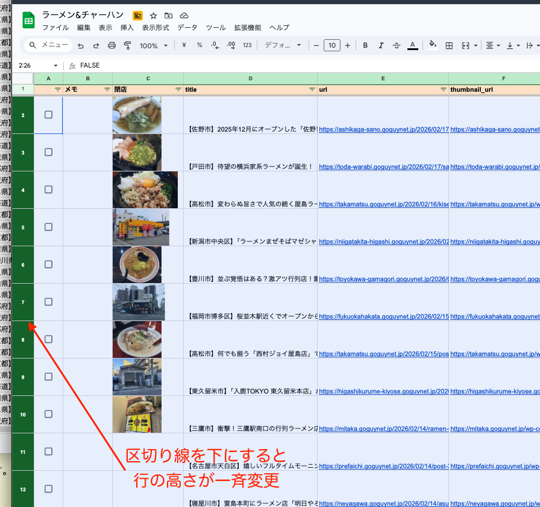Open the ashikaga-sano URL link in row 2
540x507 pixels.
(383, 129)
